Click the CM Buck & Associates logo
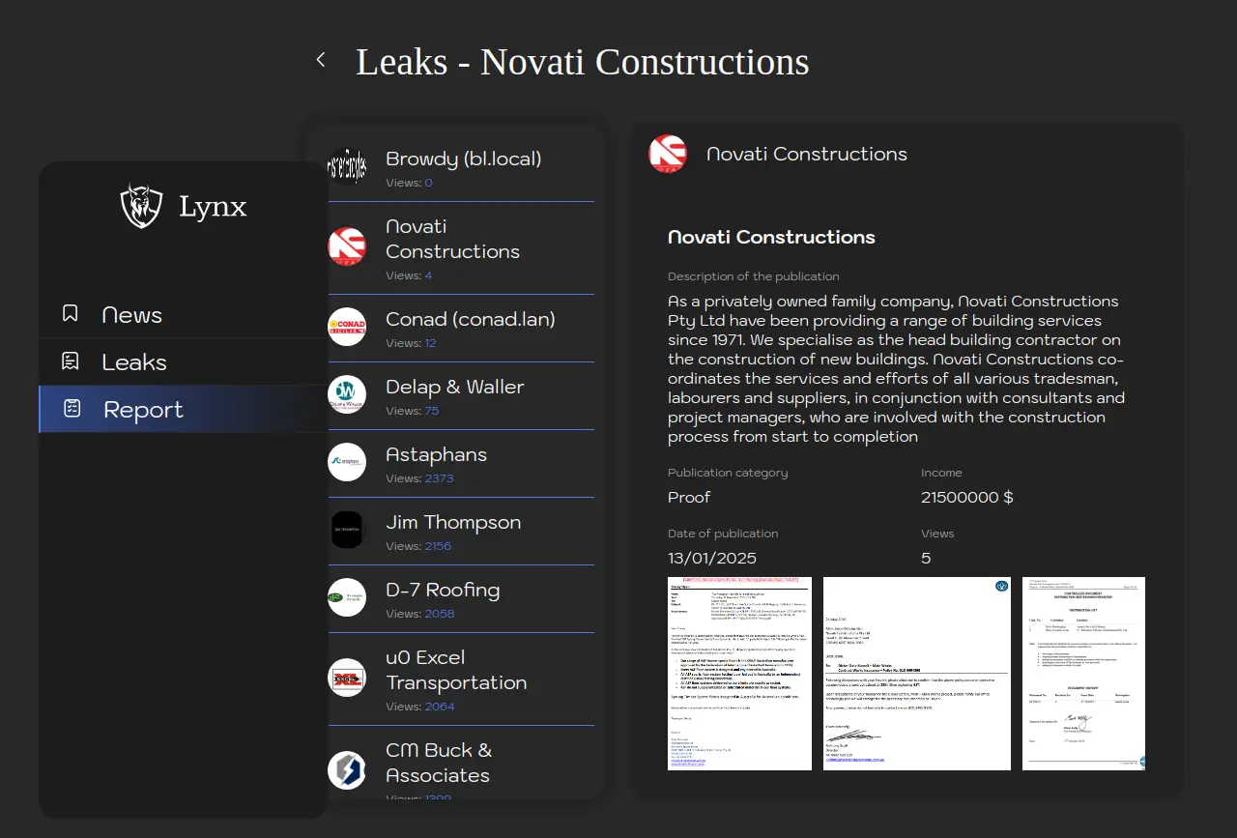1237x838 pixels. [347, 769]
